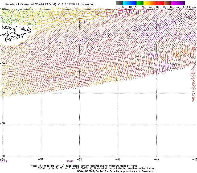Viewport: 197px width, 173px height.
Task: Click the purple 20:02 time label
Action: pyautogui.click(x=70, y=162)
